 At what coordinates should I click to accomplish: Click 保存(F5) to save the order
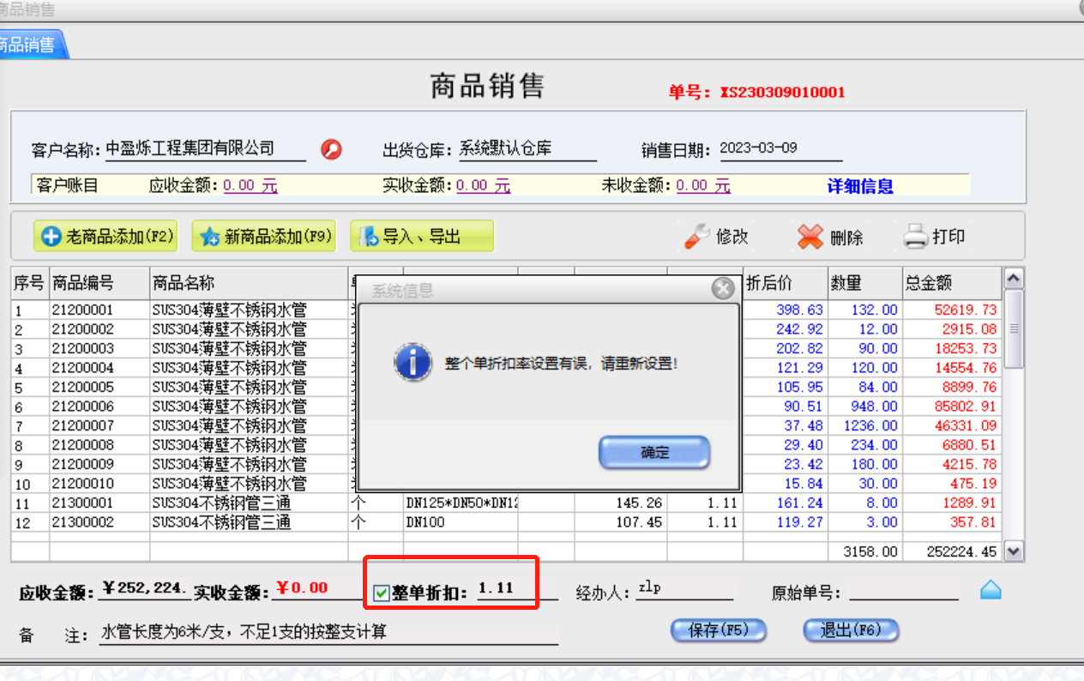tap(718, 630)
